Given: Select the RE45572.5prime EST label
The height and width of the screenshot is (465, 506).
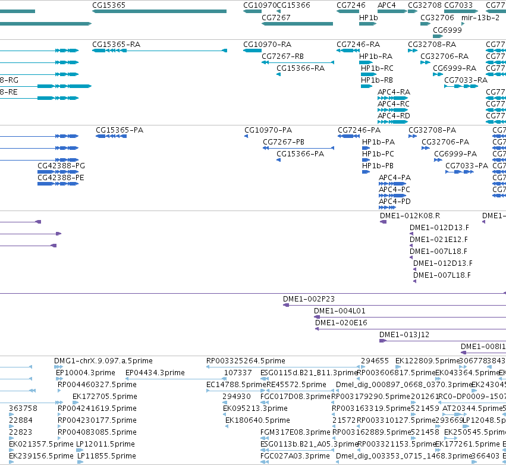Looking at the screenshot, I should (296, 385).
